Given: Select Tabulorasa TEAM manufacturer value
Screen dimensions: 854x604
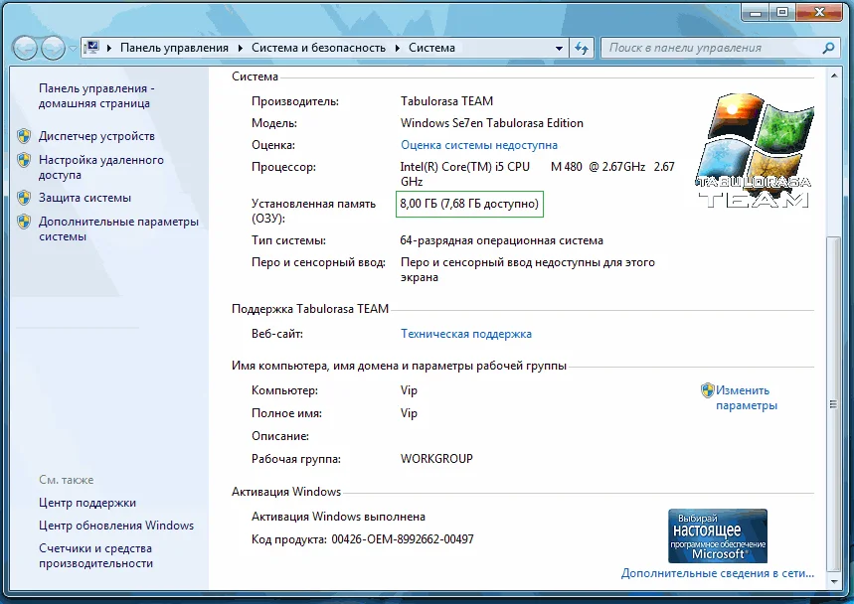Looking at the screenshot, I should [446, 101].
